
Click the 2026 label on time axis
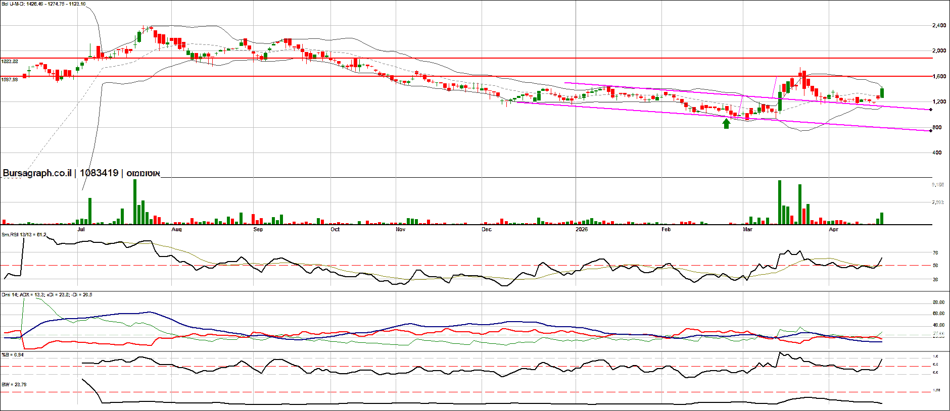582,230
